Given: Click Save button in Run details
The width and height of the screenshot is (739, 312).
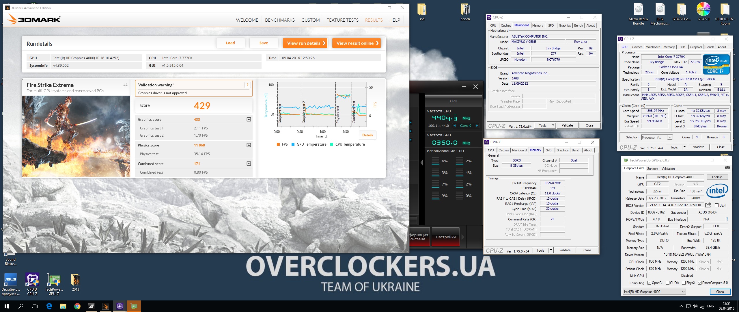Looking at the screenshot, I should [264, 43].
